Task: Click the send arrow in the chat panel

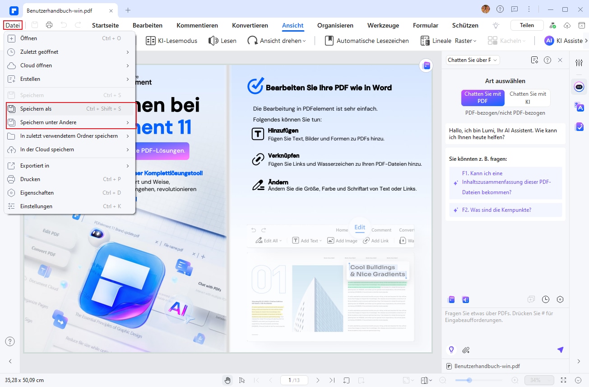Action: point(560,350)
